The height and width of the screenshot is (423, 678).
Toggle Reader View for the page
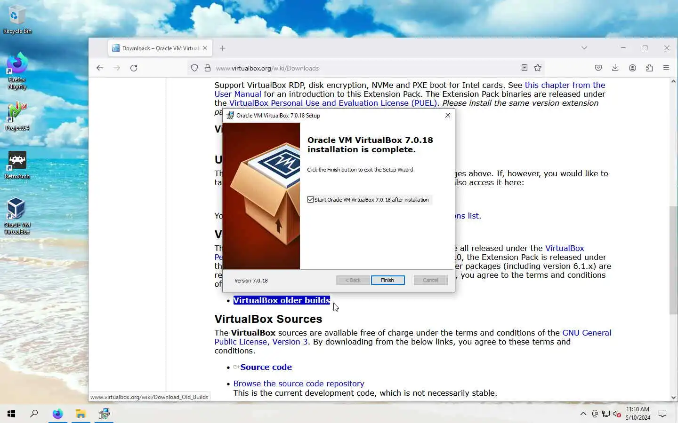click(x=524, y=68)
